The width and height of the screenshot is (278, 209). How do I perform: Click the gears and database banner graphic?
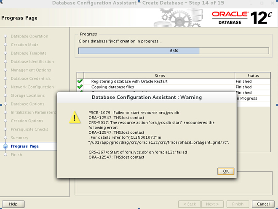coord(178,18)
